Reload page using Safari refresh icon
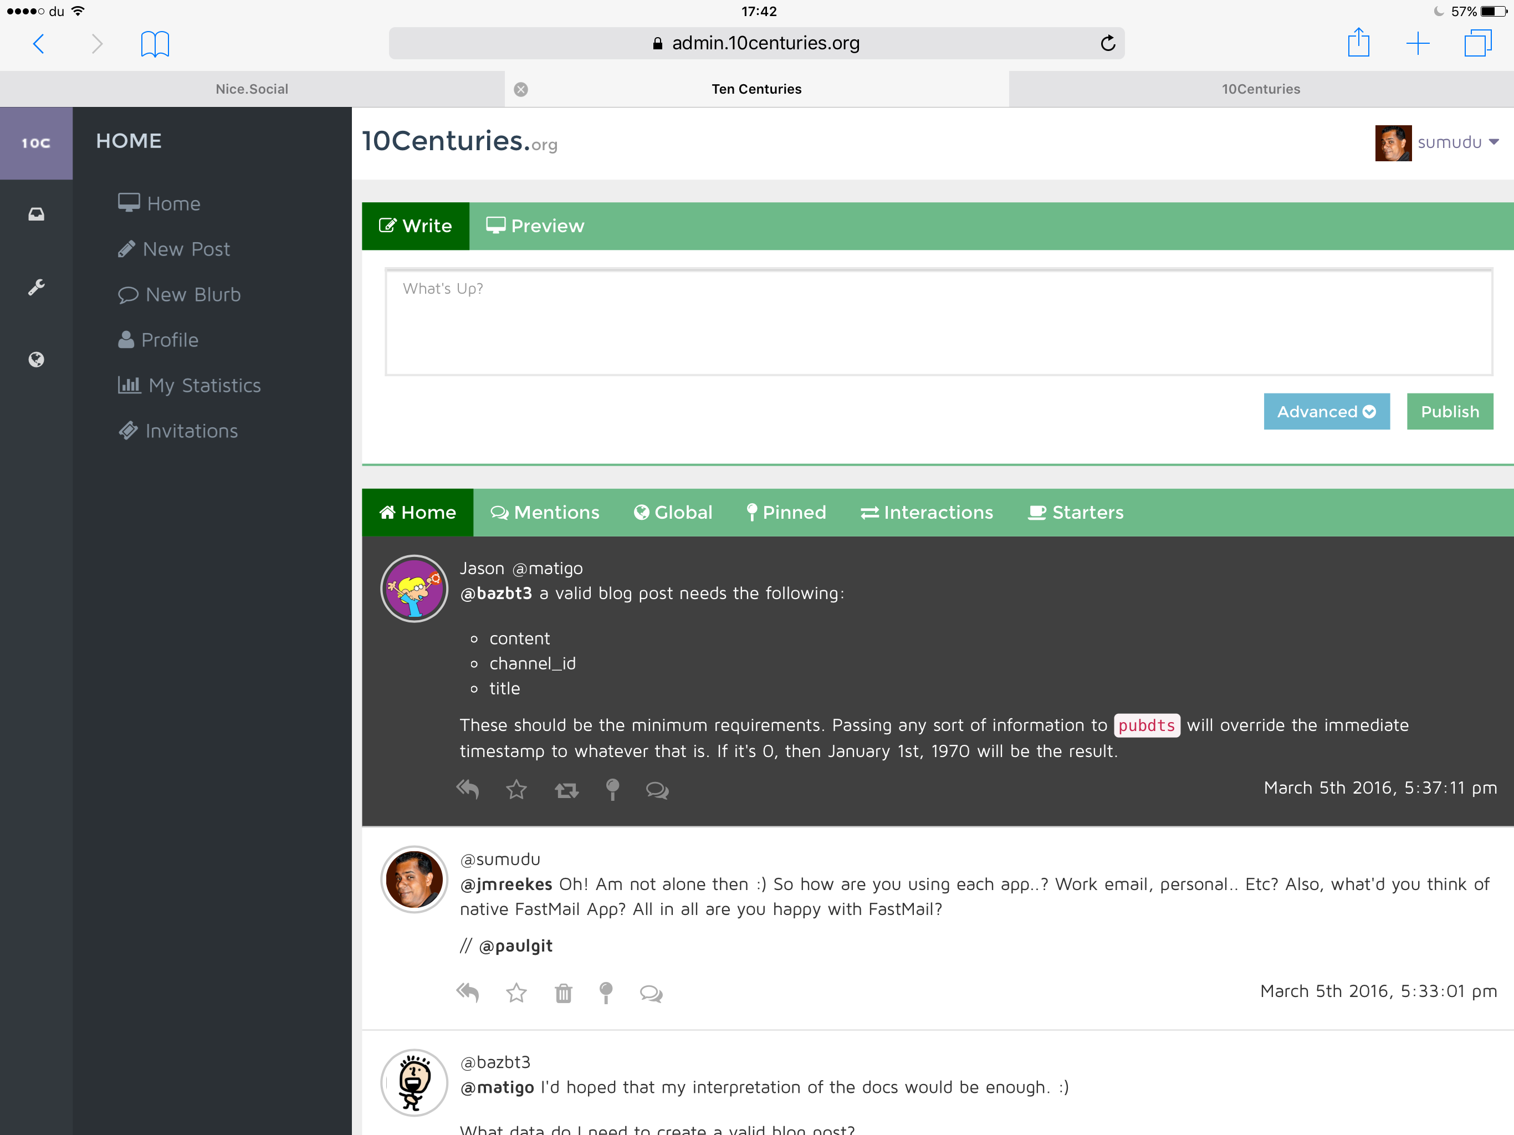The width and height of the screenshot is (1514, 1135). pyautogui.click(x=1107, y=44)
